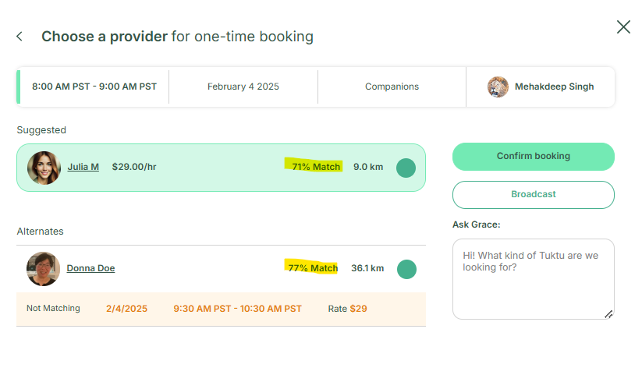
Task: Go back using the left chevron arrow
Action: [20, 37]
